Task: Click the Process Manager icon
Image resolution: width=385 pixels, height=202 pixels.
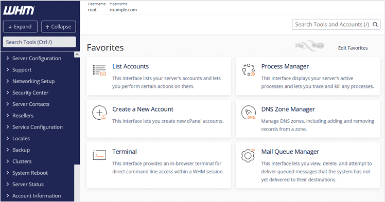Action: (248, 70)
